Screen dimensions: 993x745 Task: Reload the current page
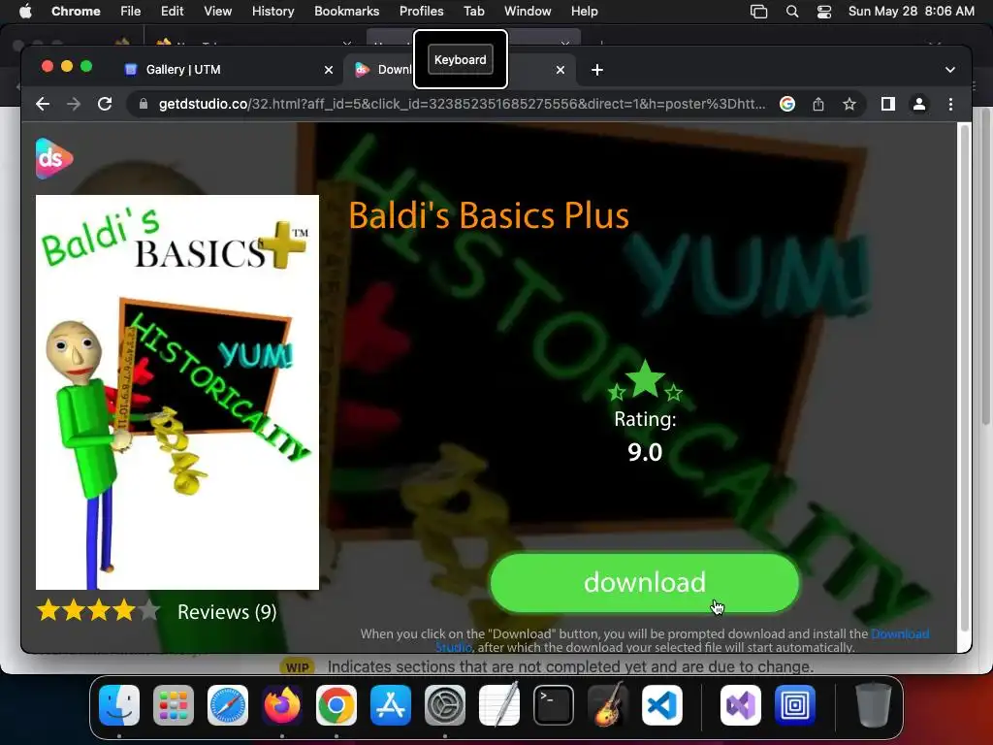coord(105,104)
